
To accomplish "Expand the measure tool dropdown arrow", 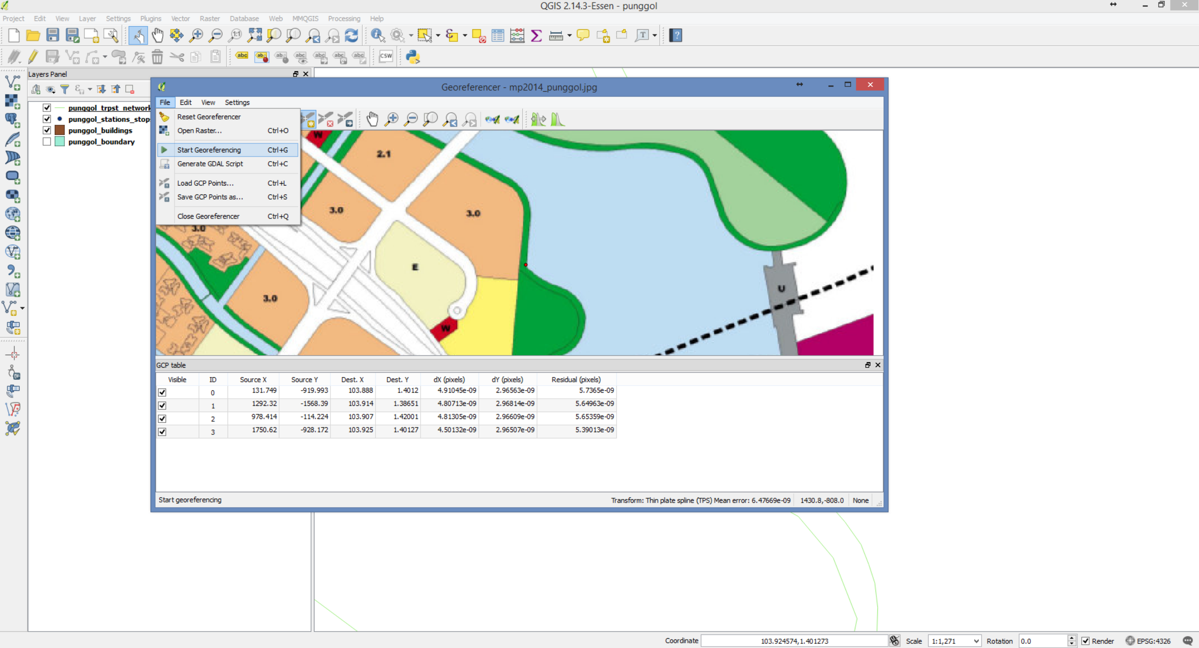I will coord(569,35).
